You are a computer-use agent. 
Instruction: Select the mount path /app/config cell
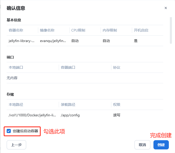point(70,115)
